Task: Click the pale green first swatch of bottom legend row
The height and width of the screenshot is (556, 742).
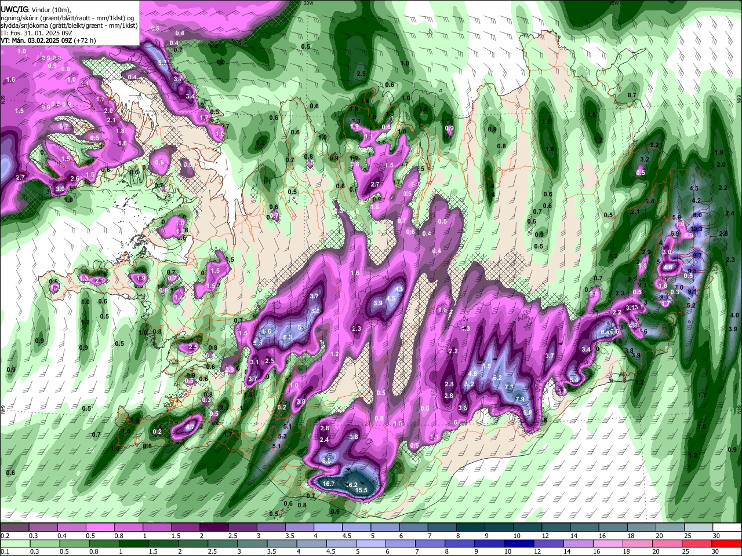Action: pos(14,544)
